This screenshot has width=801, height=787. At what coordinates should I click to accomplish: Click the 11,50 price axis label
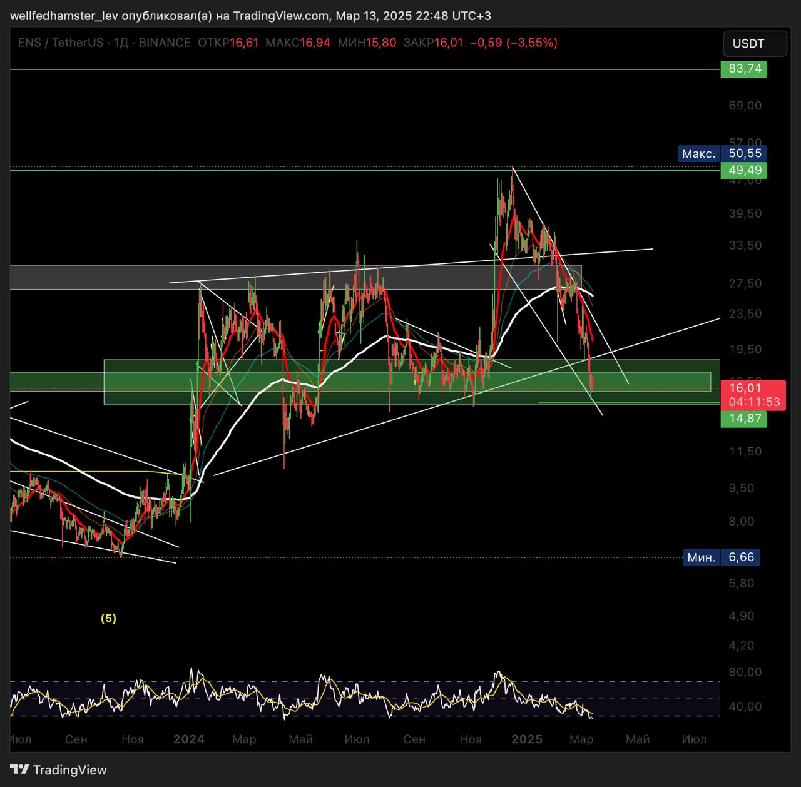click(745, 451)
